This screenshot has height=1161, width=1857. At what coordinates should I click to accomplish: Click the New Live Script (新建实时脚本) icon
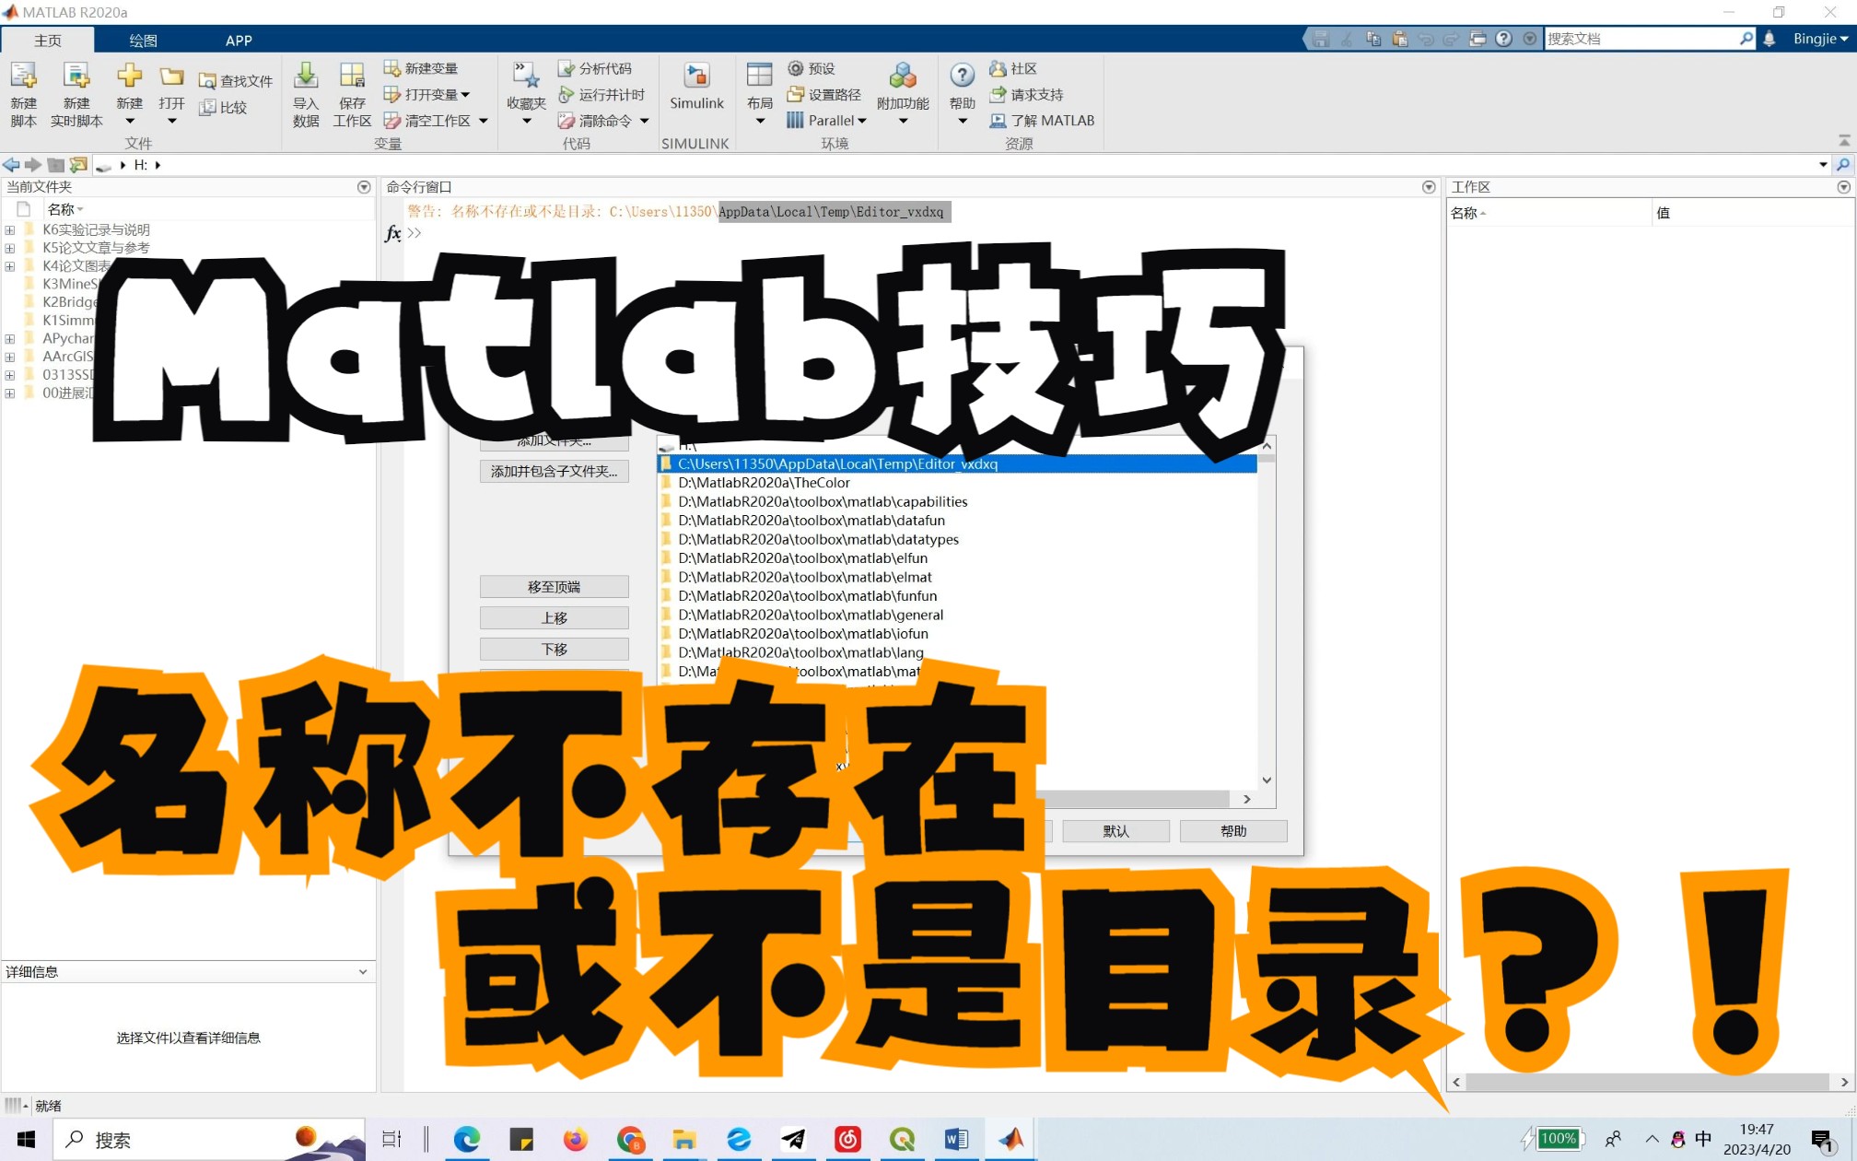[76, 76]
